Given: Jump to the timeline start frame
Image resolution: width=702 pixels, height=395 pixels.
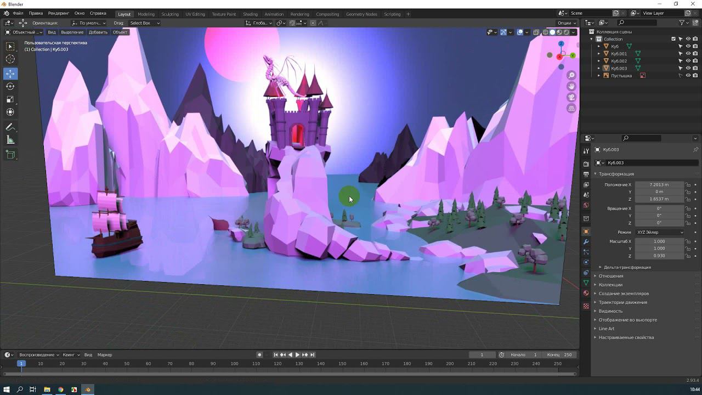Looking at the screenshot, I should pos(276,355).
